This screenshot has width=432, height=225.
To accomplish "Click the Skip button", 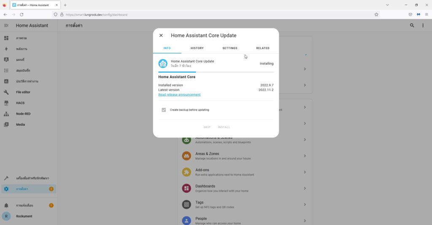I will pyautogui.click(x=207, y=127).
